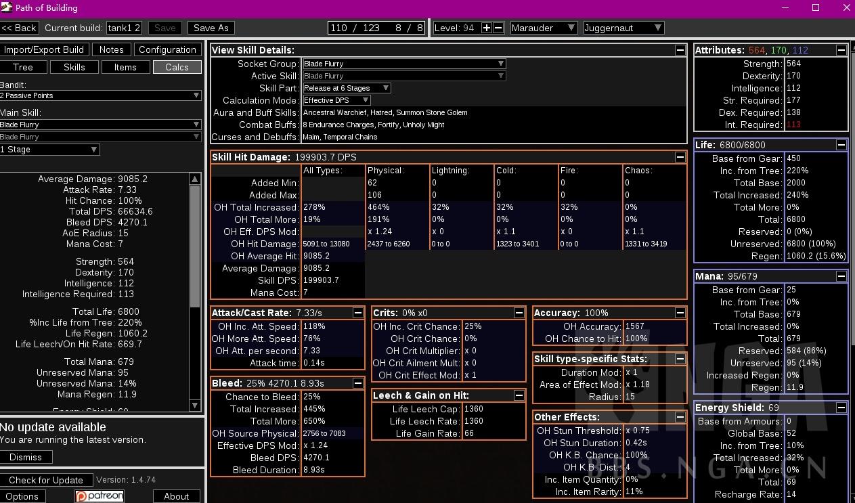Collapse the Bleed section
The image size is (855, 503).
click(357, 383)
